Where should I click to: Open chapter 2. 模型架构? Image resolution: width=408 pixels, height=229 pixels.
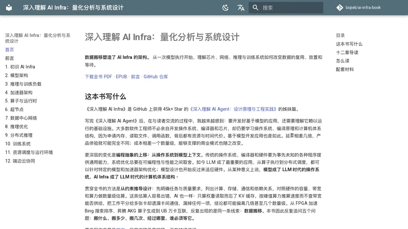pos(17,75)
